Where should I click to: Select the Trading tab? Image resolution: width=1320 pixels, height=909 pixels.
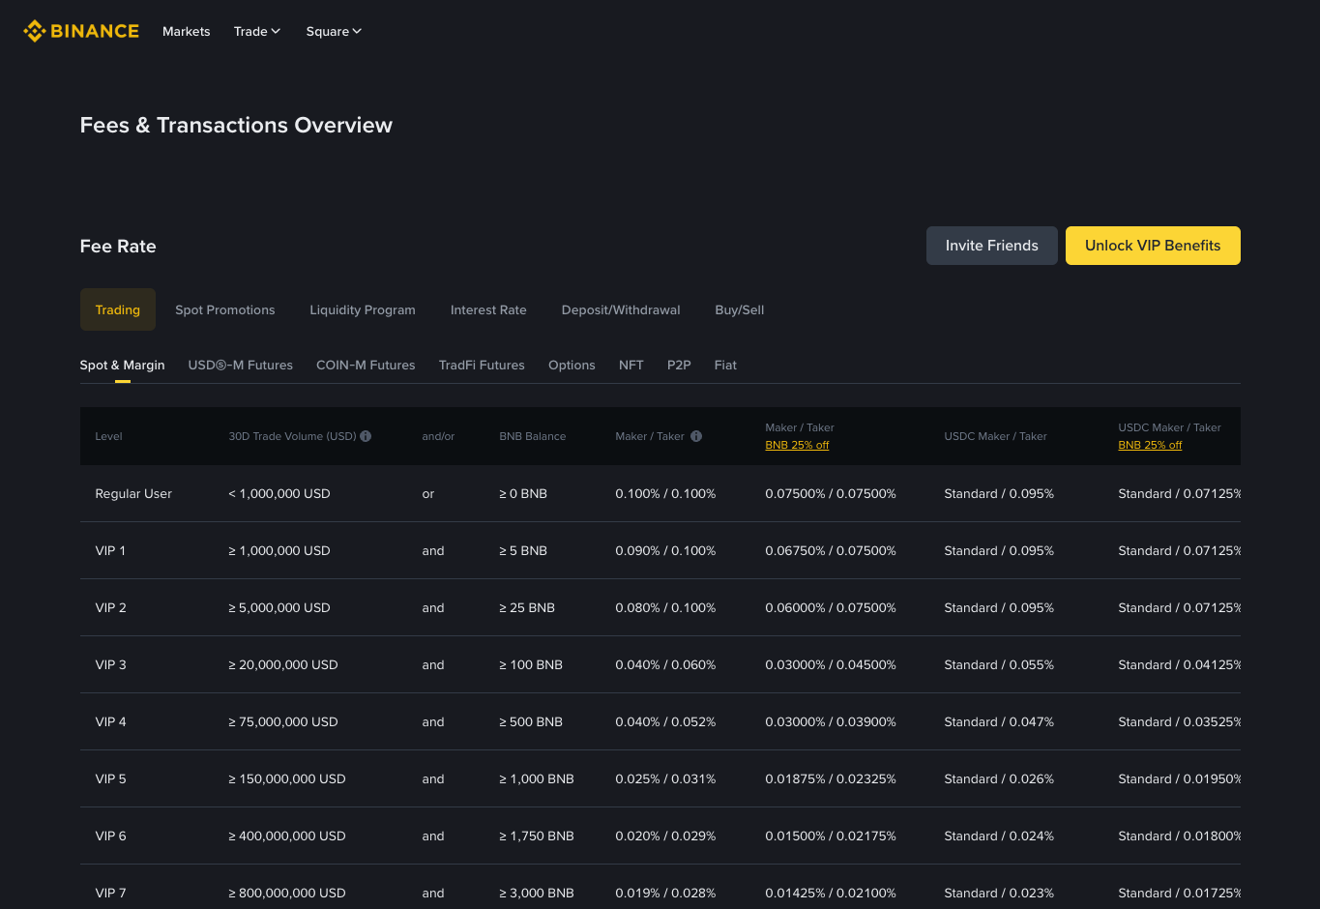coord(118,309)
